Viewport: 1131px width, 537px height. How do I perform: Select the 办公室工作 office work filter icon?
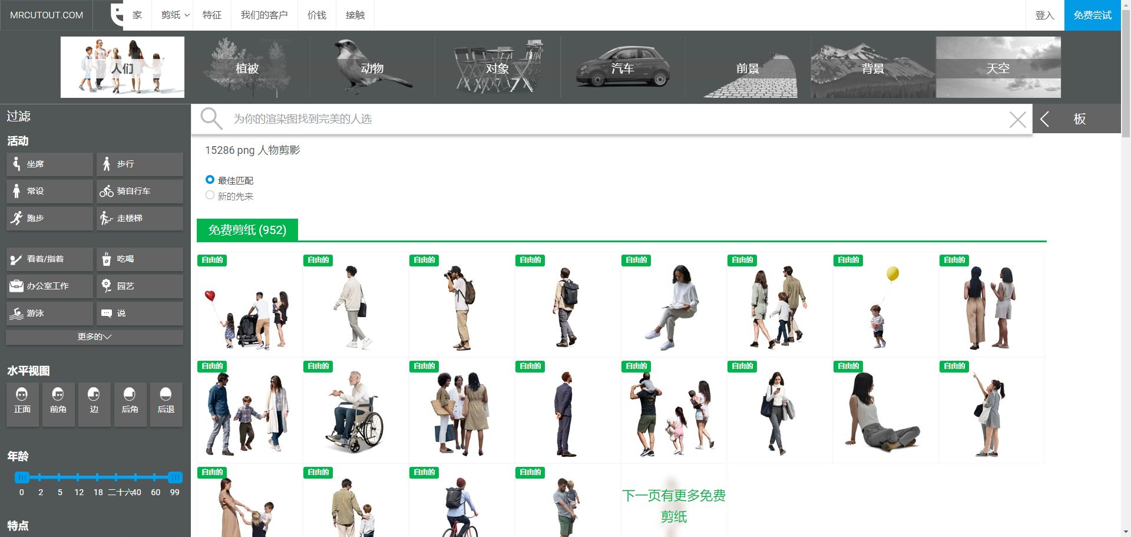coord(16,286)
